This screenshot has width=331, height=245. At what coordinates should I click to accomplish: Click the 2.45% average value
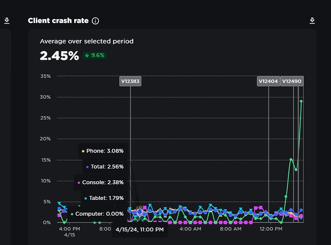point(59,56)
